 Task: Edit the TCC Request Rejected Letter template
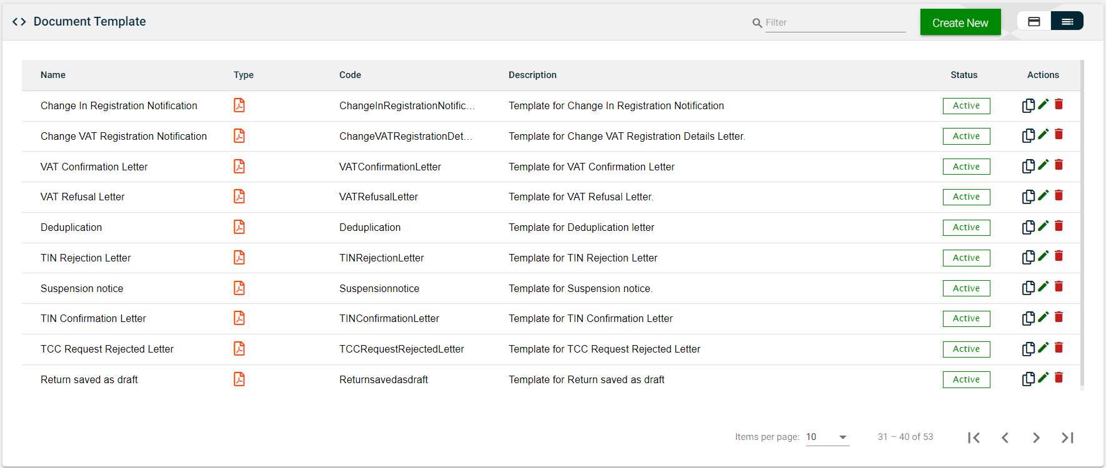1044,348
